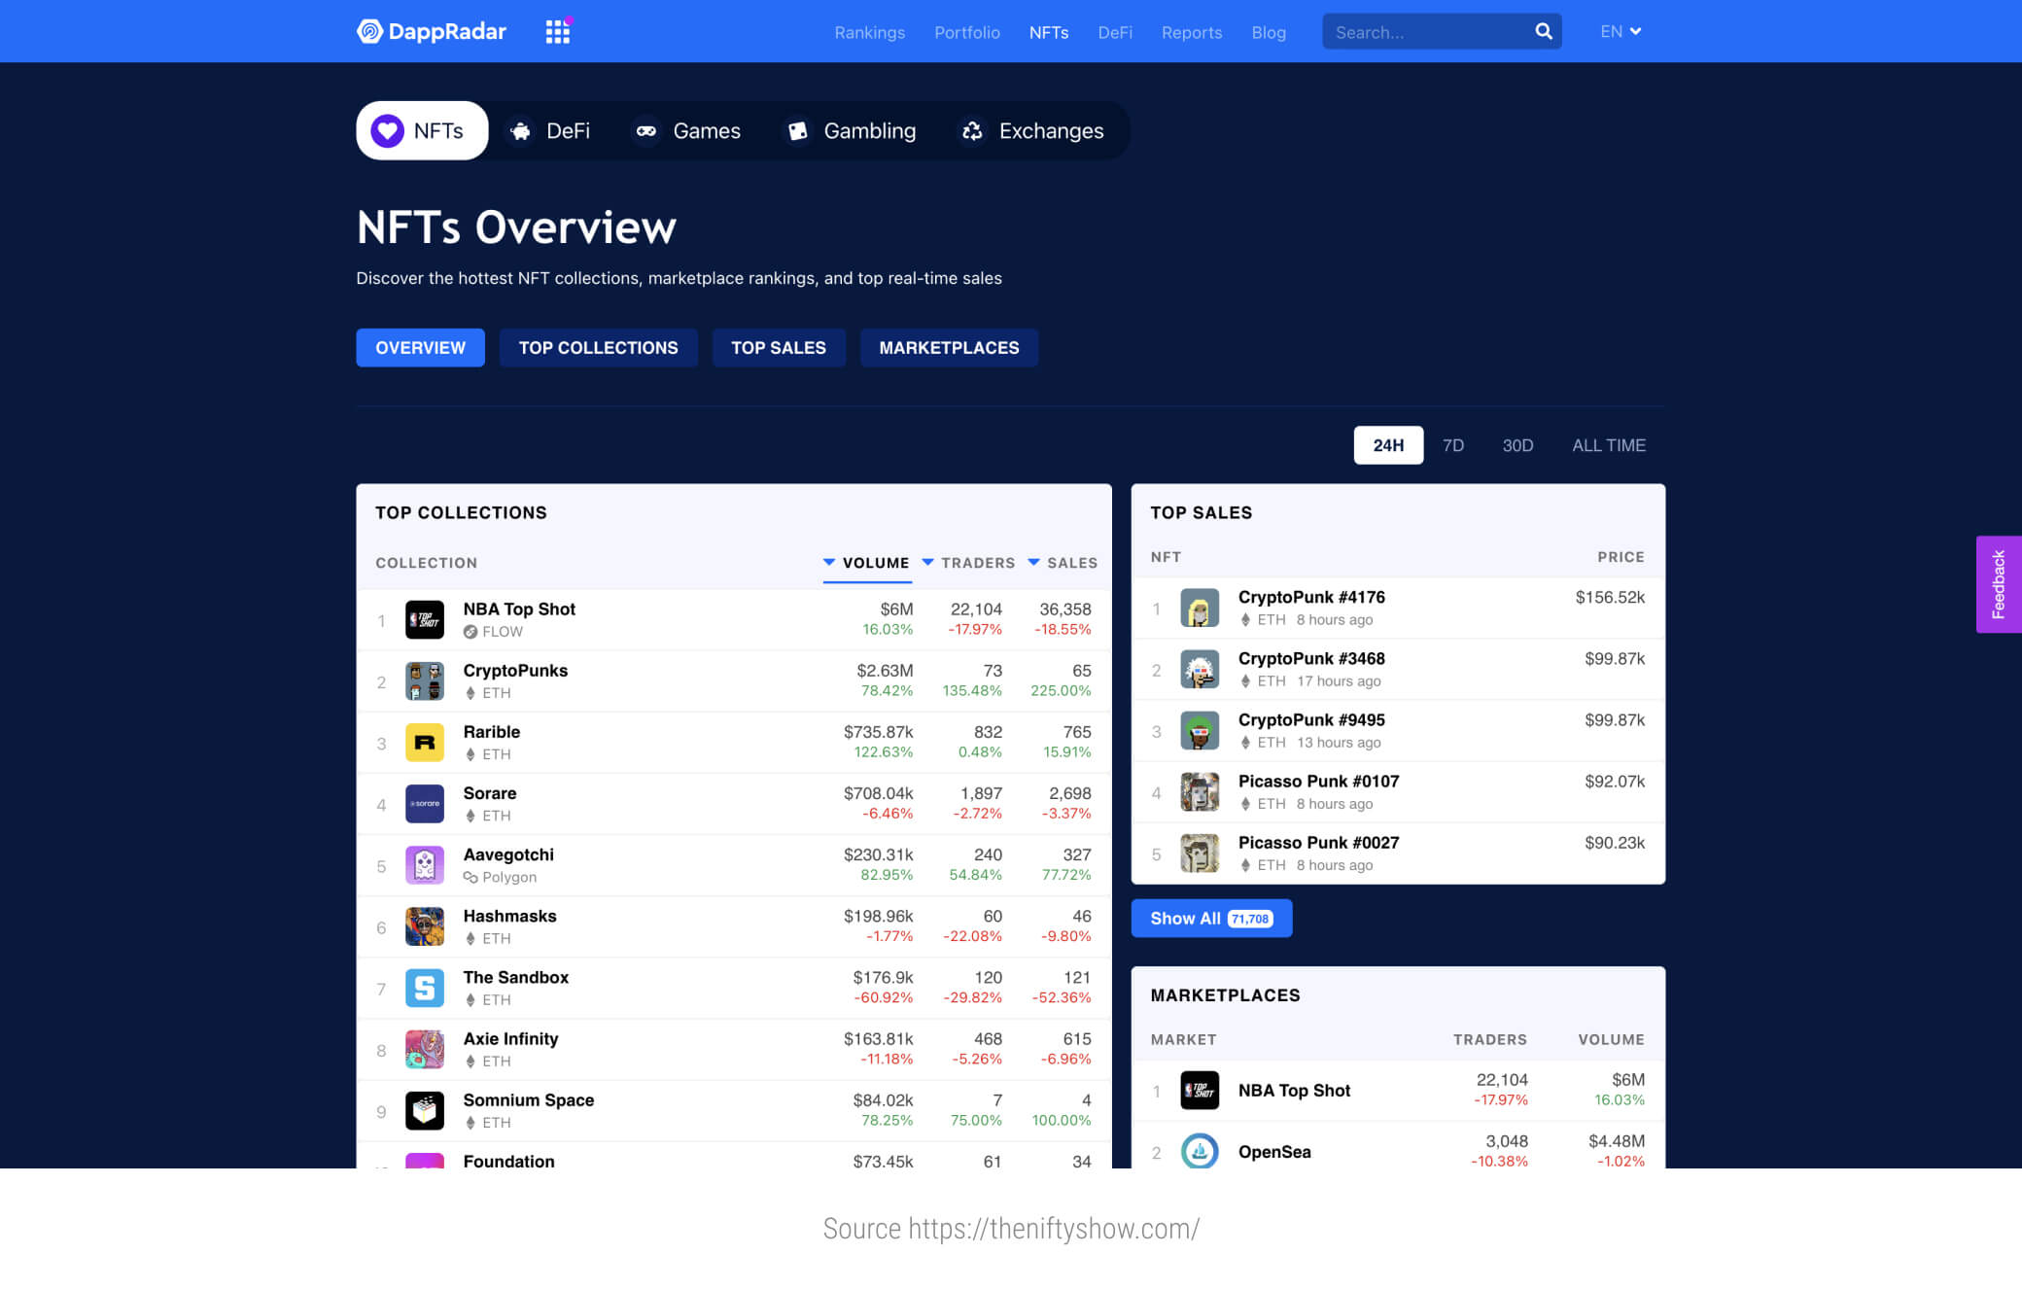Screen dimensions: 2022x1289
Task: Select the ALL TIME time filter toggle
Action: (x=1608, y=443)
